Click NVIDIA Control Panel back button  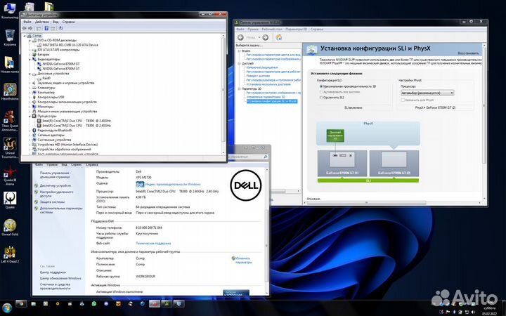click(240, 37)
